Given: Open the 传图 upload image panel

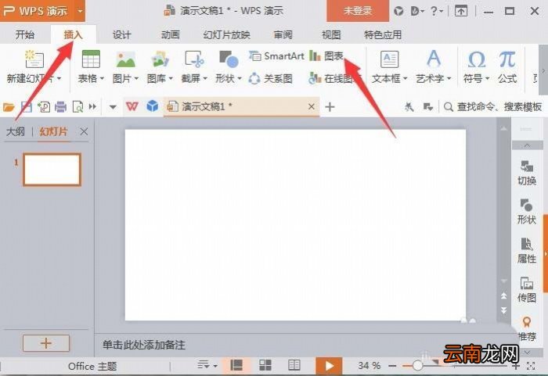Looking at the screenshot, I should coord(527,289).
